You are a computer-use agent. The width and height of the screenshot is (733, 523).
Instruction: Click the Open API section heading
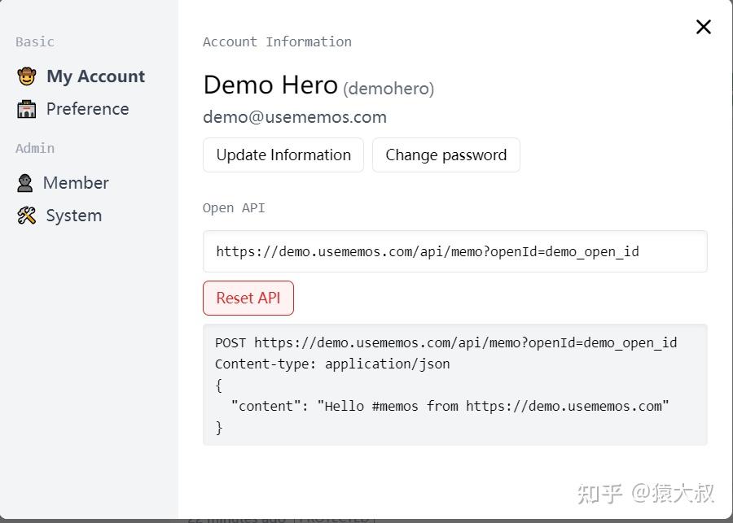click(x=234, y=207)
